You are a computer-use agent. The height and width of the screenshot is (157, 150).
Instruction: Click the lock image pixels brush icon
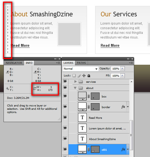coord(79,76)
